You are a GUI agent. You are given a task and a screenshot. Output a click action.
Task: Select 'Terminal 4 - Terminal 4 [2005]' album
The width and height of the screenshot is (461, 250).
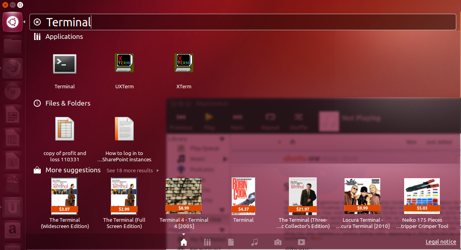(184, 196)
